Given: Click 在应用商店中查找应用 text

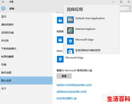Looking at the screenshot, I should pos(88,50).
